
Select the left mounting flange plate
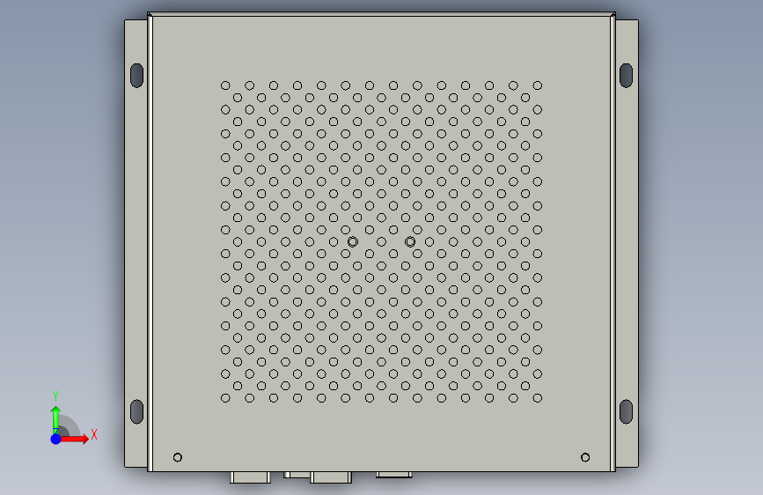pyautogui.click(x=136, y=244)
